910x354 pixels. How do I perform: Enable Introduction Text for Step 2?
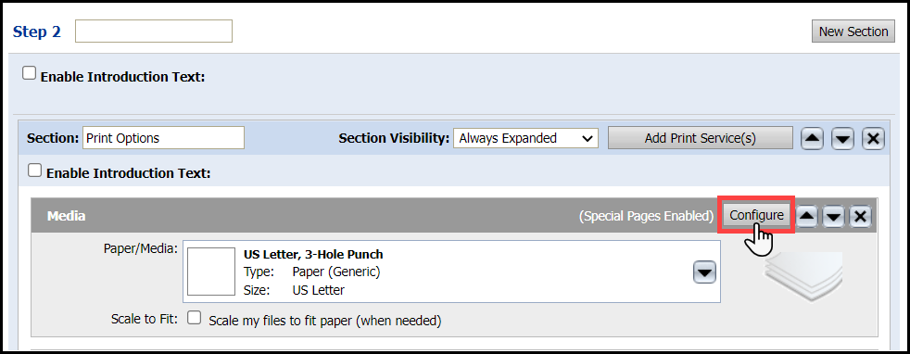tap(29, 74)
